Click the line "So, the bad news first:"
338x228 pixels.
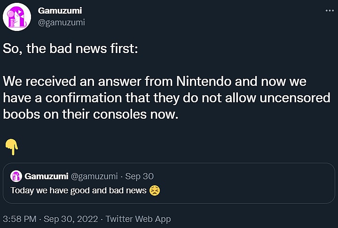click(71, 49)
